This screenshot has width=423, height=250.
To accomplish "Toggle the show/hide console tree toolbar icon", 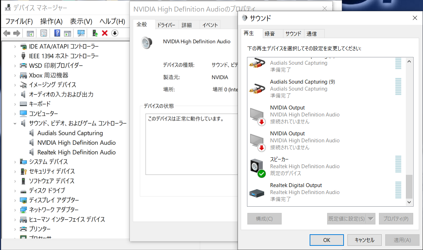I will pyautogui.click(x=30, y=33).
